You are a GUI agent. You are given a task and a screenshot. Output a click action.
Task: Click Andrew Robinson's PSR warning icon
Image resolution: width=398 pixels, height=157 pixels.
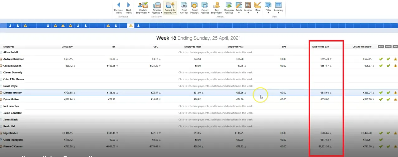click(x=396, y=59)
